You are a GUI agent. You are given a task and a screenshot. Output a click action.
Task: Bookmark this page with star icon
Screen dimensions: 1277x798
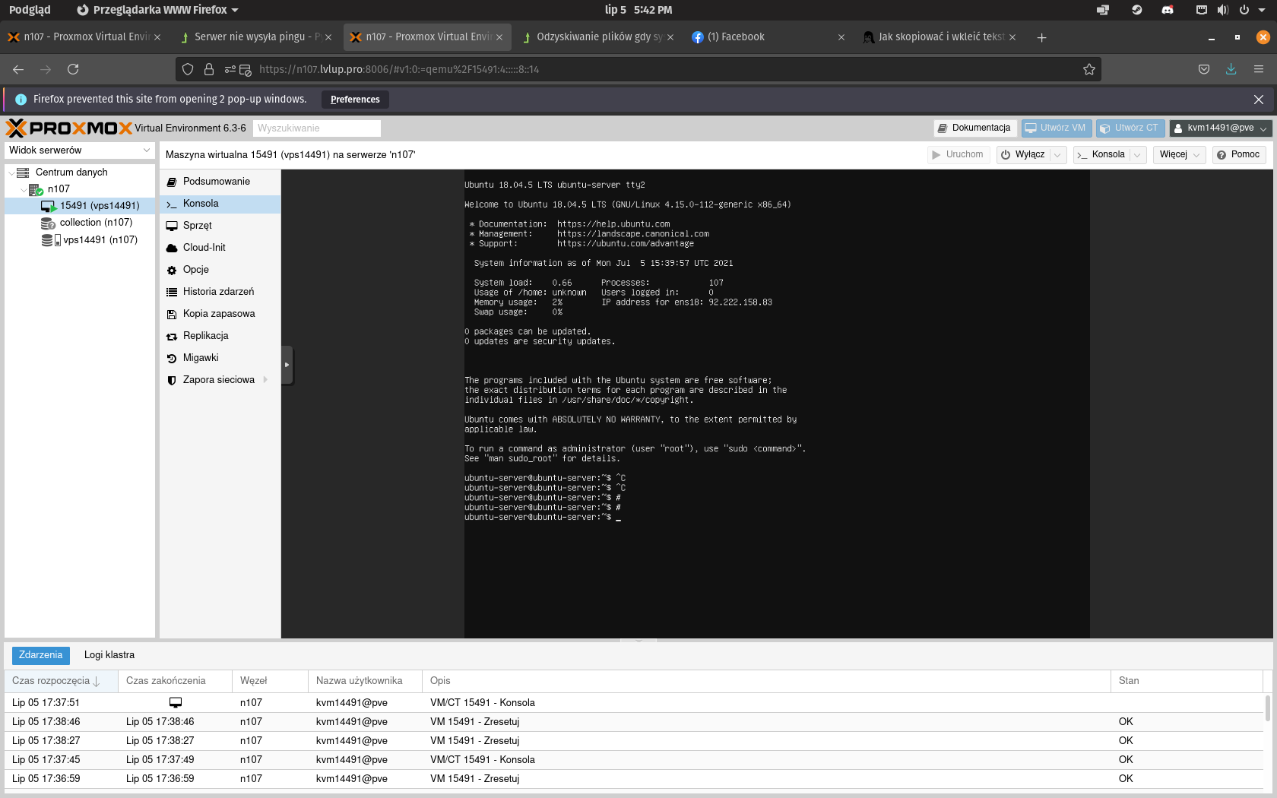1088,69
